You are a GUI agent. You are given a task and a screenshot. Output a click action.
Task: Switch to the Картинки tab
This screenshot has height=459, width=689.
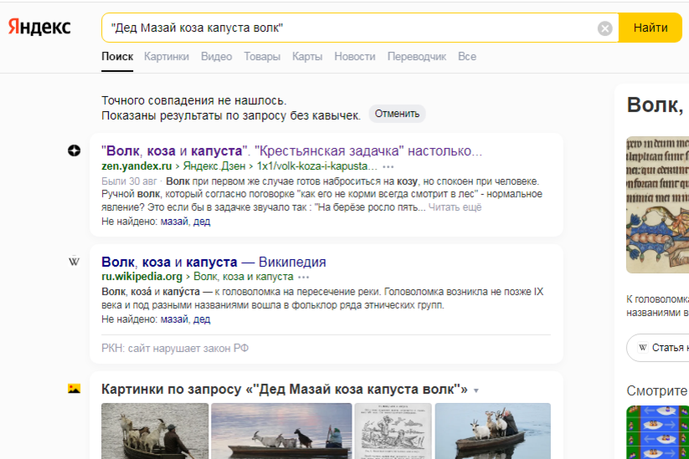pyautogui.click(x=167, y=57)
